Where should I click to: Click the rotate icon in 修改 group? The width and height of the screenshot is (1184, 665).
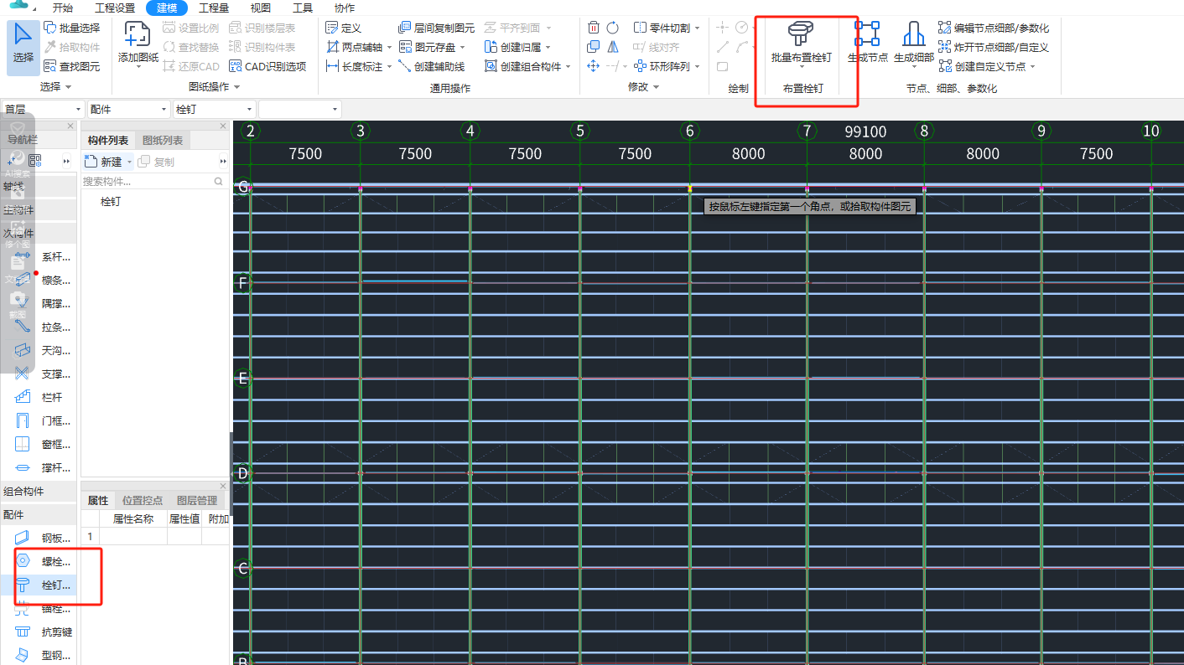[x=613, y=28]
